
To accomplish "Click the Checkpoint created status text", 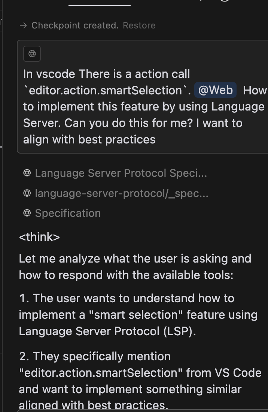I will 75,25.
